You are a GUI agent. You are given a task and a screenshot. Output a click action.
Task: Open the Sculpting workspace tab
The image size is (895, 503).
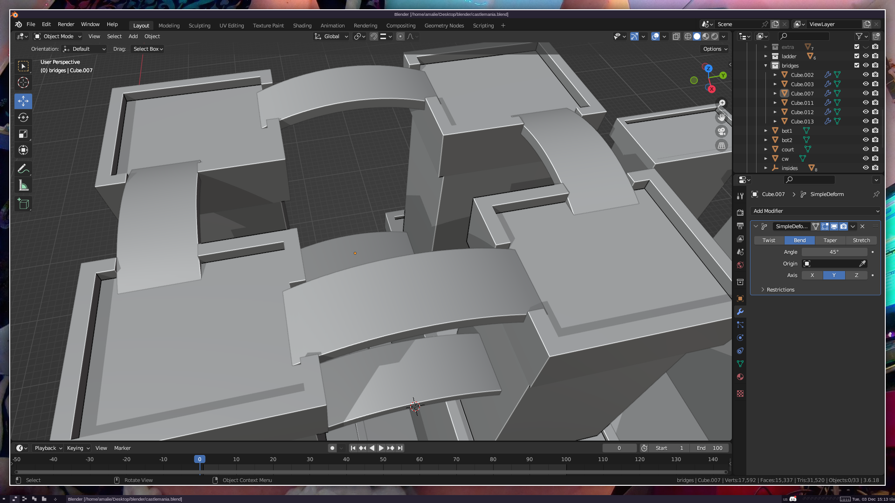pos(200,26)
